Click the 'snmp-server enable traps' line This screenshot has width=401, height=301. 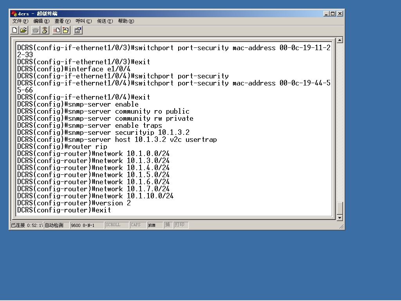[x=90, y=125]
